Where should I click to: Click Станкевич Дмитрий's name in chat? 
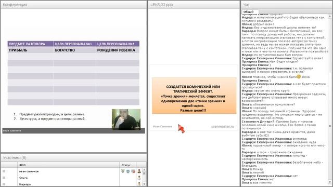point(259,122)
